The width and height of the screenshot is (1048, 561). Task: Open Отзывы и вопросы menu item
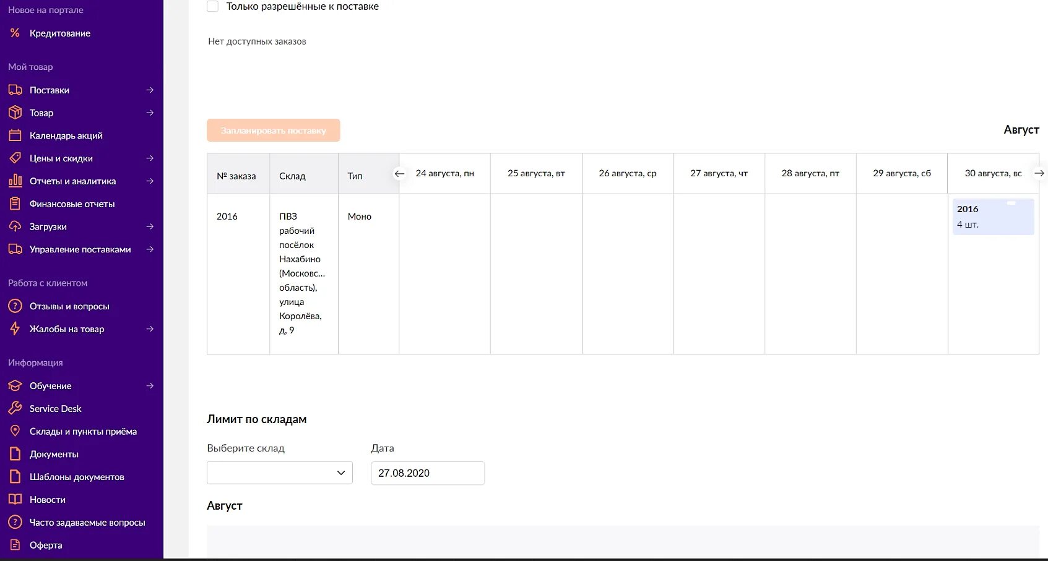click(69, 306)
